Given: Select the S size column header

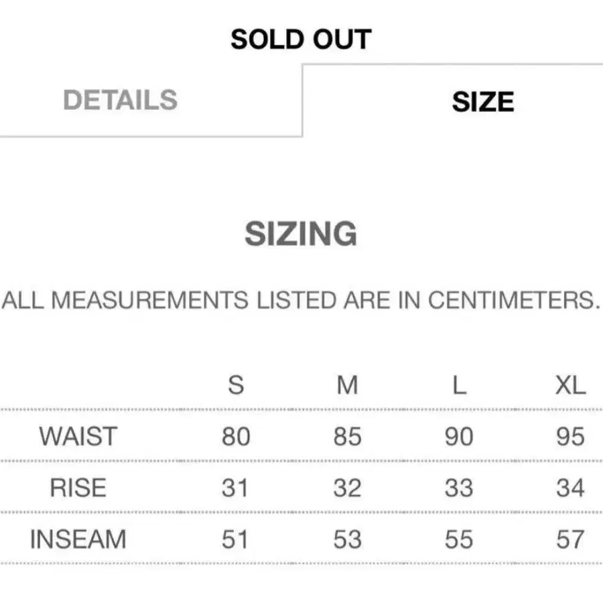Looking at the screenshot, I should point(236,385).
